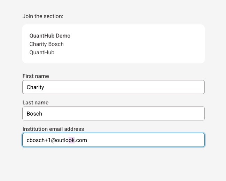Click the "Institution email address" label
226x181 pixels.
[x=53, y=129]
